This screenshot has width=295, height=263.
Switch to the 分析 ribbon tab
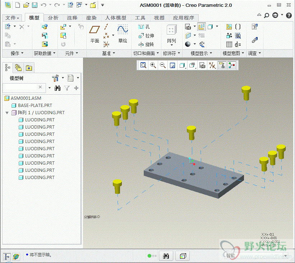(53, 18)
